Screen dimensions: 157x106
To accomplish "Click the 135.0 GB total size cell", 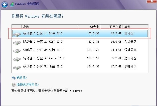I will coord(93,58).
